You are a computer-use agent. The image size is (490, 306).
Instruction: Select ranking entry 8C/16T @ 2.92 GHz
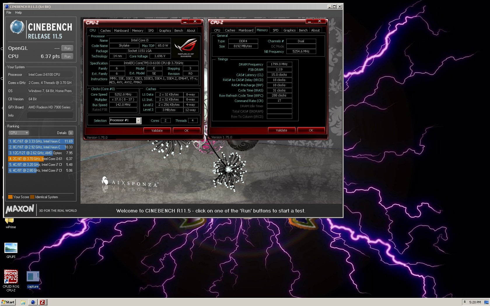(x=41, y=147)
